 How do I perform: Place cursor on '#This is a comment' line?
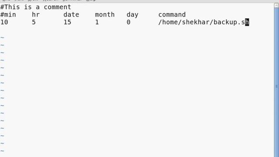click(36, 7)
